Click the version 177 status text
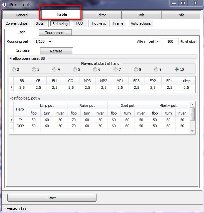Viewport: 204px width, 213px height. (17, 208)
